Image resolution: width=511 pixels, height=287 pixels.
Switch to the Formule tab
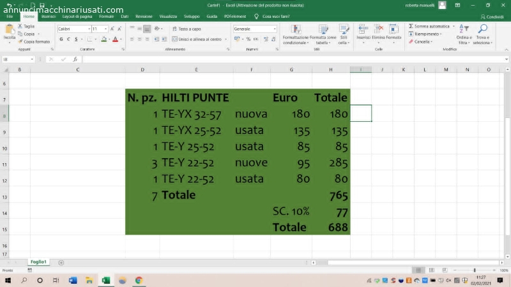pyautogui.click(x=106, y=17)
